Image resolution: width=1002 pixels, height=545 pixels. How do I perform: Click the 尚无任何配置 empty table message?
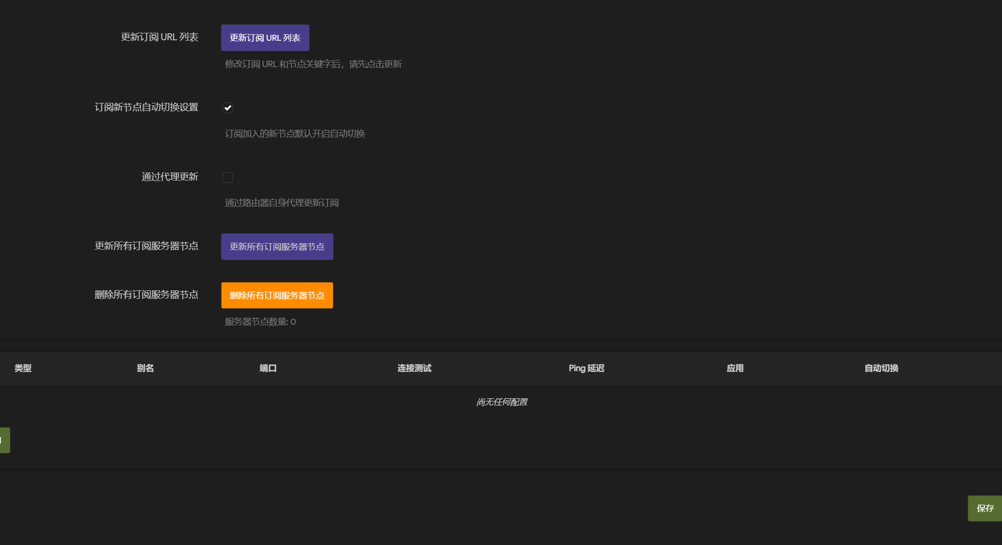coord(502,402)
